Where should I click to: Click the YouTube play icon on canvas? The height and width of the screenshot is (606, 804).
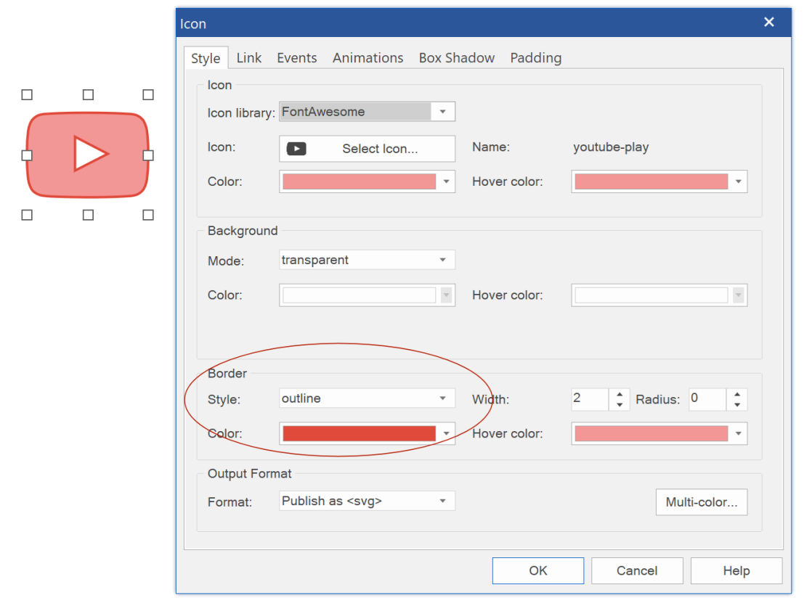point(88,155)
